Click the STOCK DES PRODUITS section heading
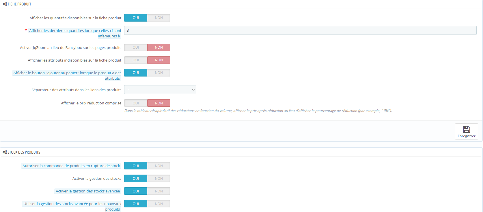 [x=24, y=152]
